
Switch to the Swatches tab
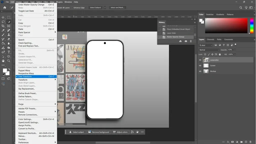210,15
